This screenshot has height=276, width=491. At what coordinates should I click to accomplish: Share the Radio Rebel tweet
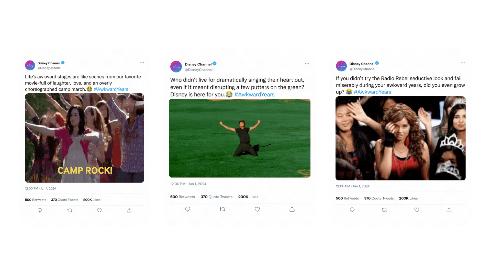click(449, 210)
